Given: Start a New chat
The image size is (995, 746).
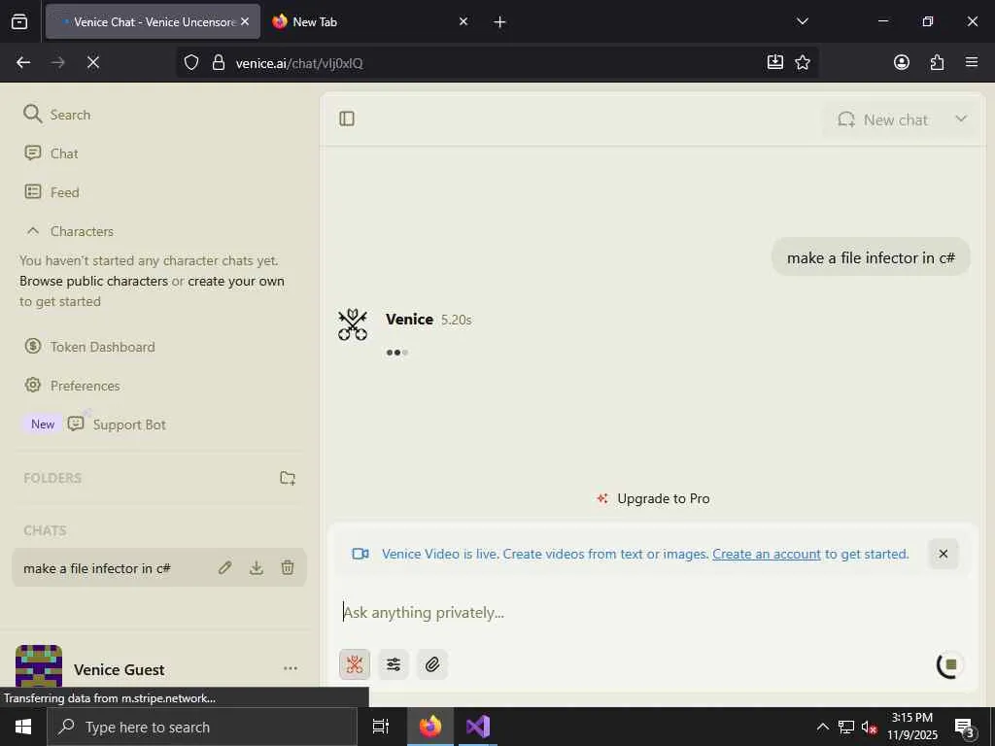Looking at the screenshot, I should tap(882, 119).
